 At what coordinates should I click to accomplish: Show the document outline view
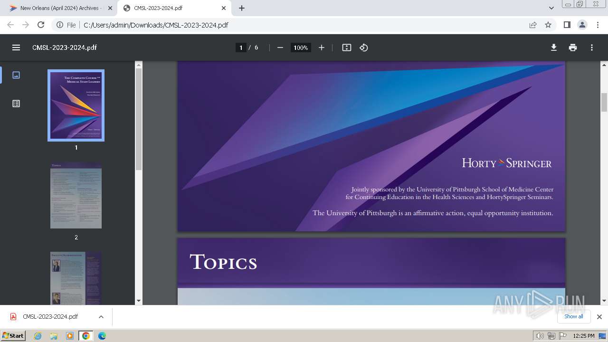coord(16,104)
